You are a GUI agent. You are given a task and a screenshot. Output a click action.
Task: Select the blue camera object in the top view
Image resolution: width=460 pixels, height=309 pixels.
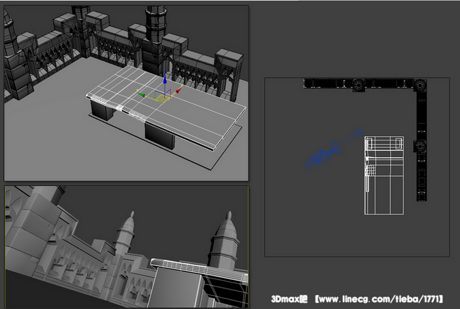[x=324, y=155]
